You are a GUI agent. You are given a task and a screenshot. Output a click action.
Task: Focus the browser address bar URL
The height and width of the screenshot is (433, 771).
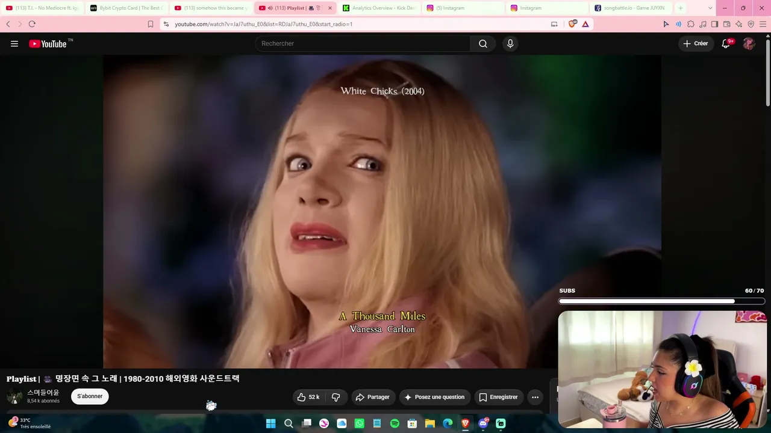pyautogui.click(x=264, y=24)
